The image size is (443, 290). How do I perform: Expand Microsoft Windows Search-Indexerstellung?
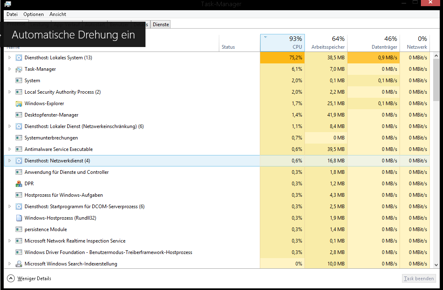tap(9, 264)
